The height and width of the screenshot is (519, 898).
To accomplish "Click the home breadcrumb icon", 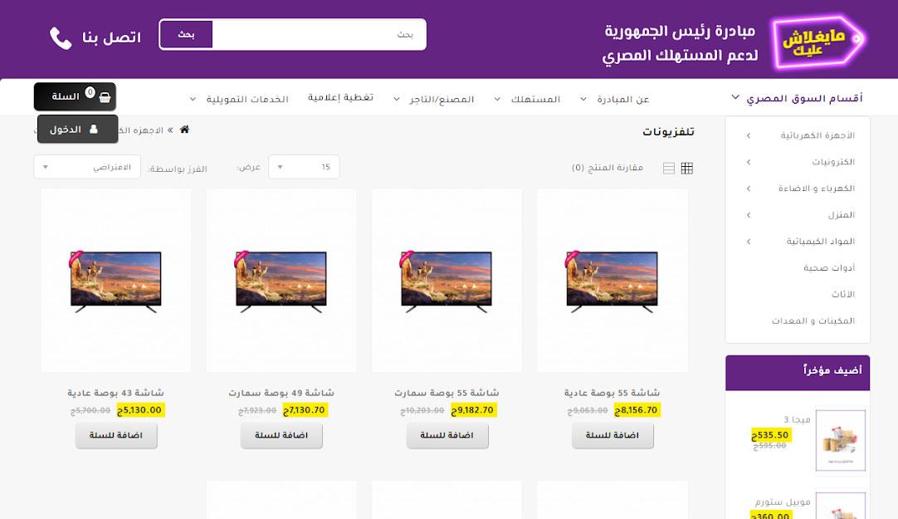I will tap(184, 130).
